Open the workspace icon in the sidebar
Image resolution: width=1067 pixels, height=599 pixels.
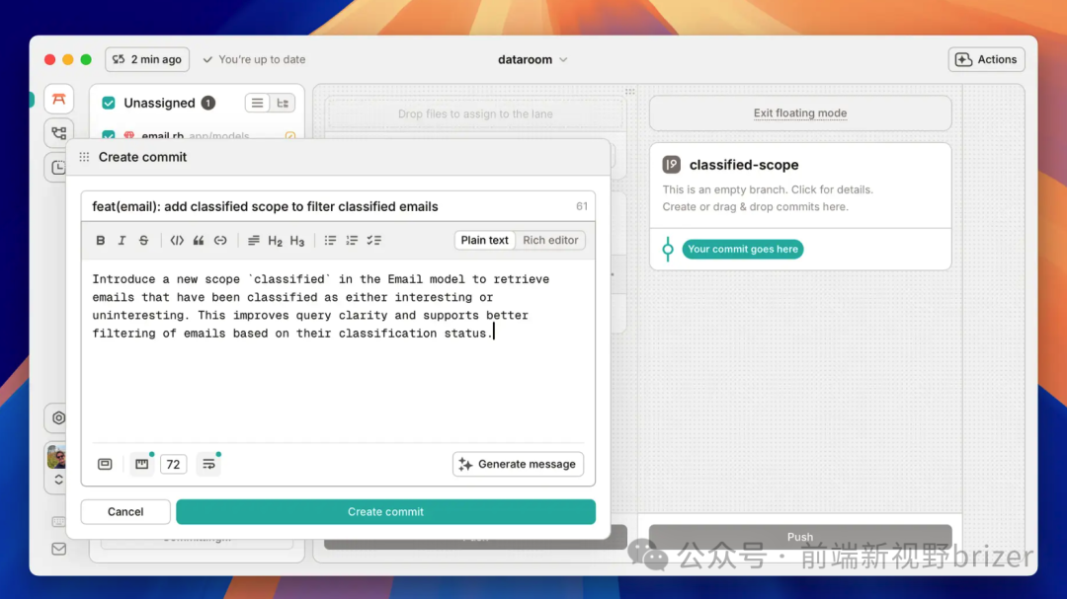[x=59, y=100]
